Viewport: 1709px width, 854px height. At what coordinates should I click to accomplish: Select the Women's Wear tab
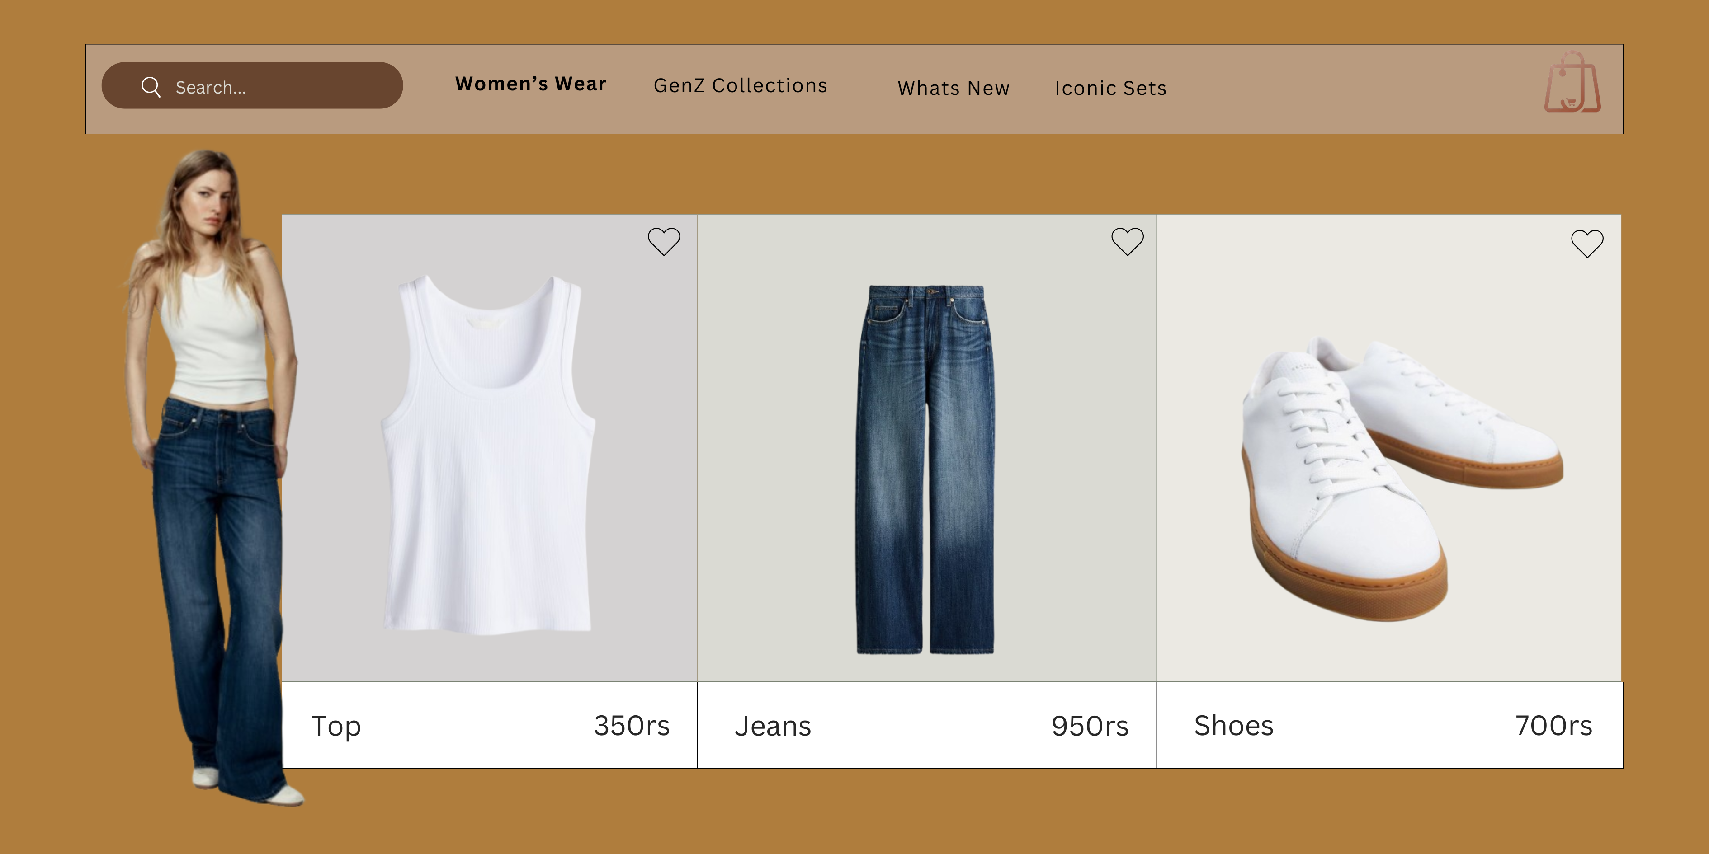point(531,84)
